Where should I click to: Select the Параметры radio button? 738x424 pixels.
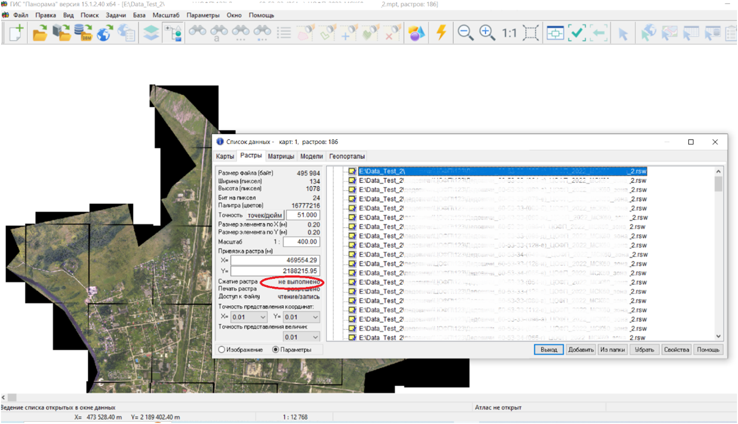pyautogui.click(x=276, y=350)
